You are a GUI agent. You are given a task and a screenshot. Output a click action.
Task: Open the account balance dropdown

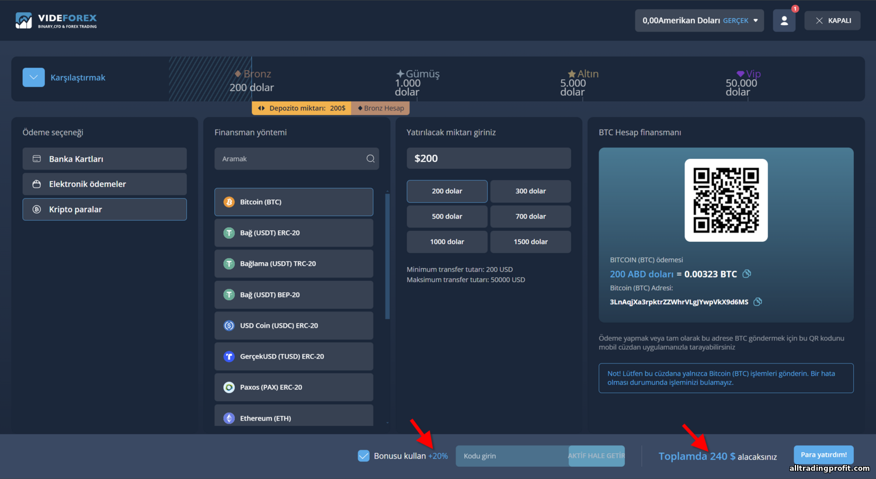[700, 20]
